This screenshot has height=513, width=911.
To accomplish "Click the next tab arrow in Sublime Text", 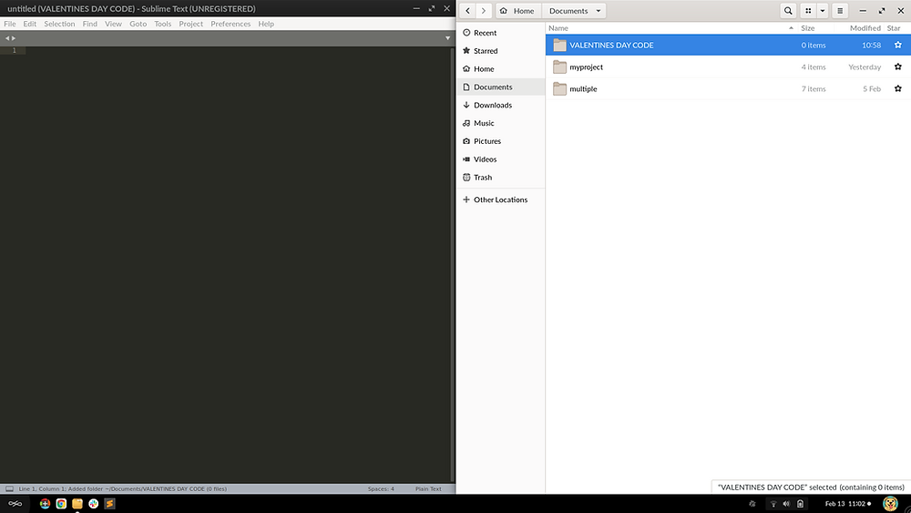I will pyautogui.click(x=14, y=37).
